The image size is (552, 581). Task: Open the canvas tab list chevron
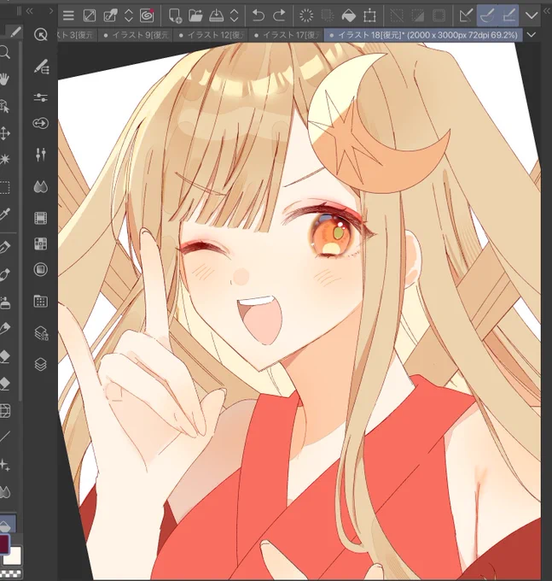click(x=532, y=35)
